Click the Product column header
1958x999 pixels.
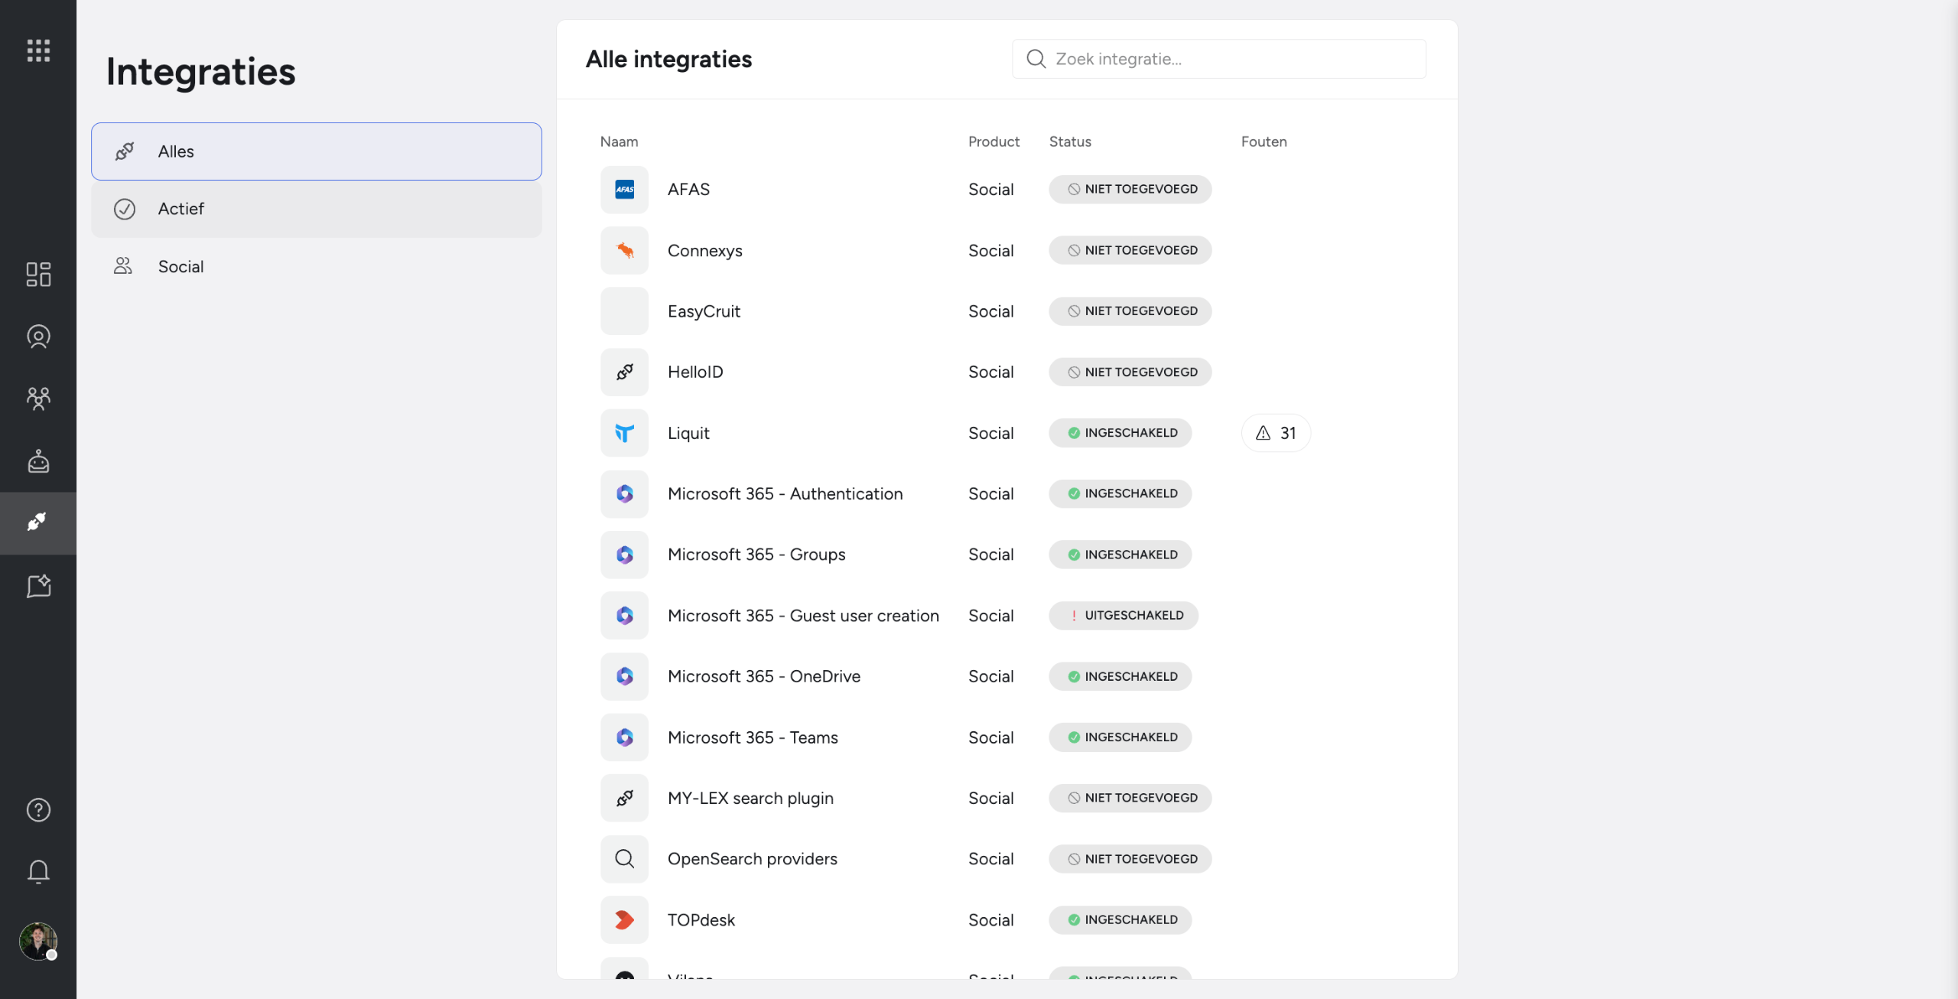tap(994, 142)
